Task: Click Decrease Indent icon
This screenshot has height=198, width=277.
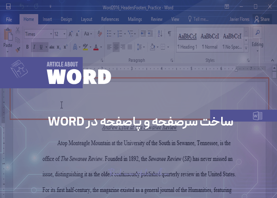Action: pos(143,34)
